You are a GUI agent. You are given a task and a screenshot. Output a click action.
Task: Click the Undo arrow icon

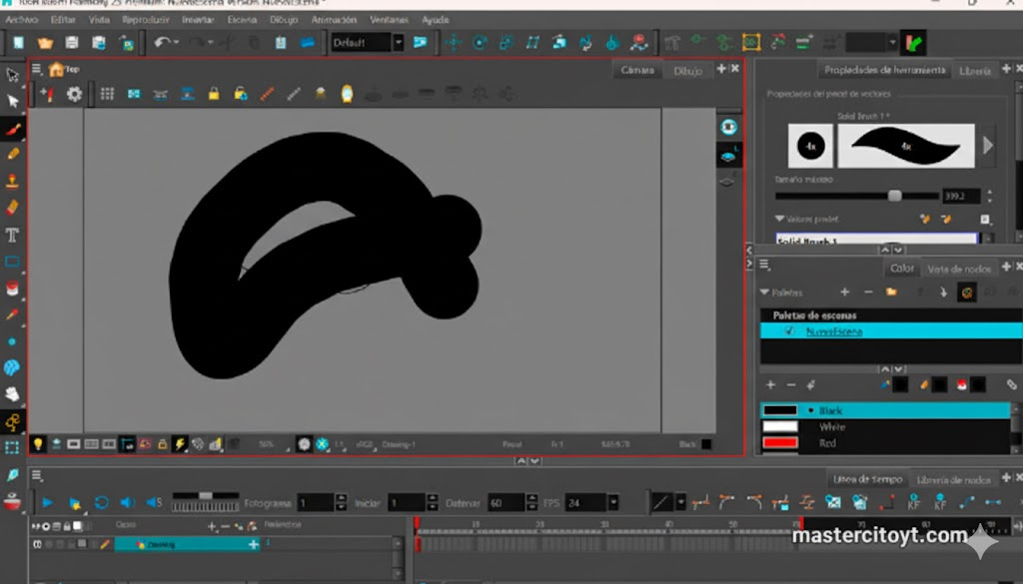pyautogui.click(x=161, y=42)
